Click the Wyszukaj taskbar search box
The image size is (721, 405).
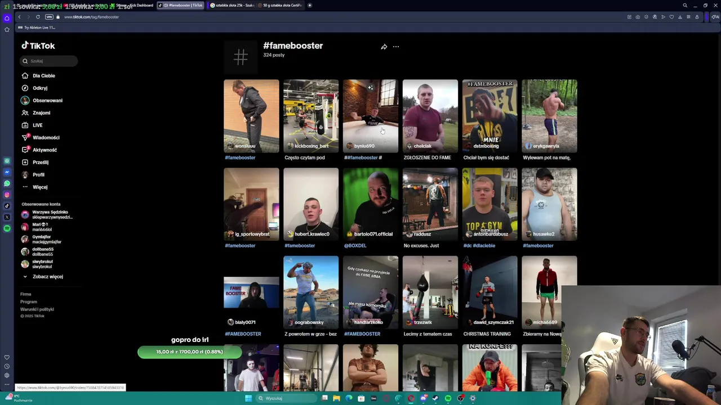[285, 398]
